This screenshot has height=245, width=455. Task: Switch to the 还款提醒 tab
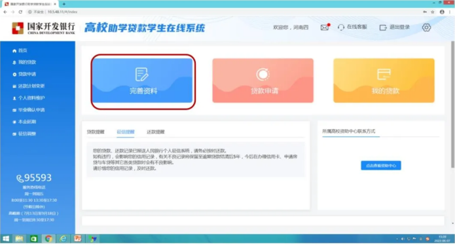(156, 132)
